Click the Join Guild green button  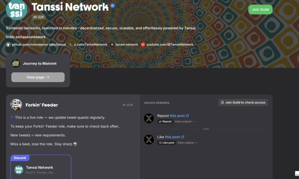coord(260,10)
